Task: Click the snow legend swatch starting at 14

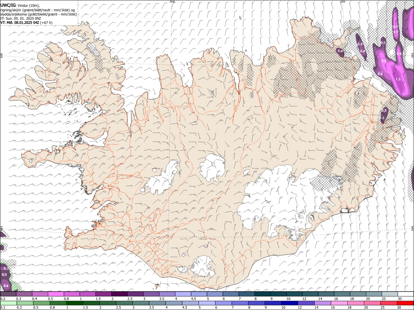Action: [326, 294]
